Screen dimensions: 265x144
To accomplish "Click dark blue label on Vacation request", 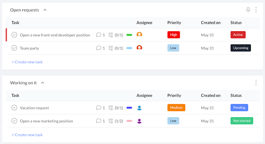I will [129, 108].
